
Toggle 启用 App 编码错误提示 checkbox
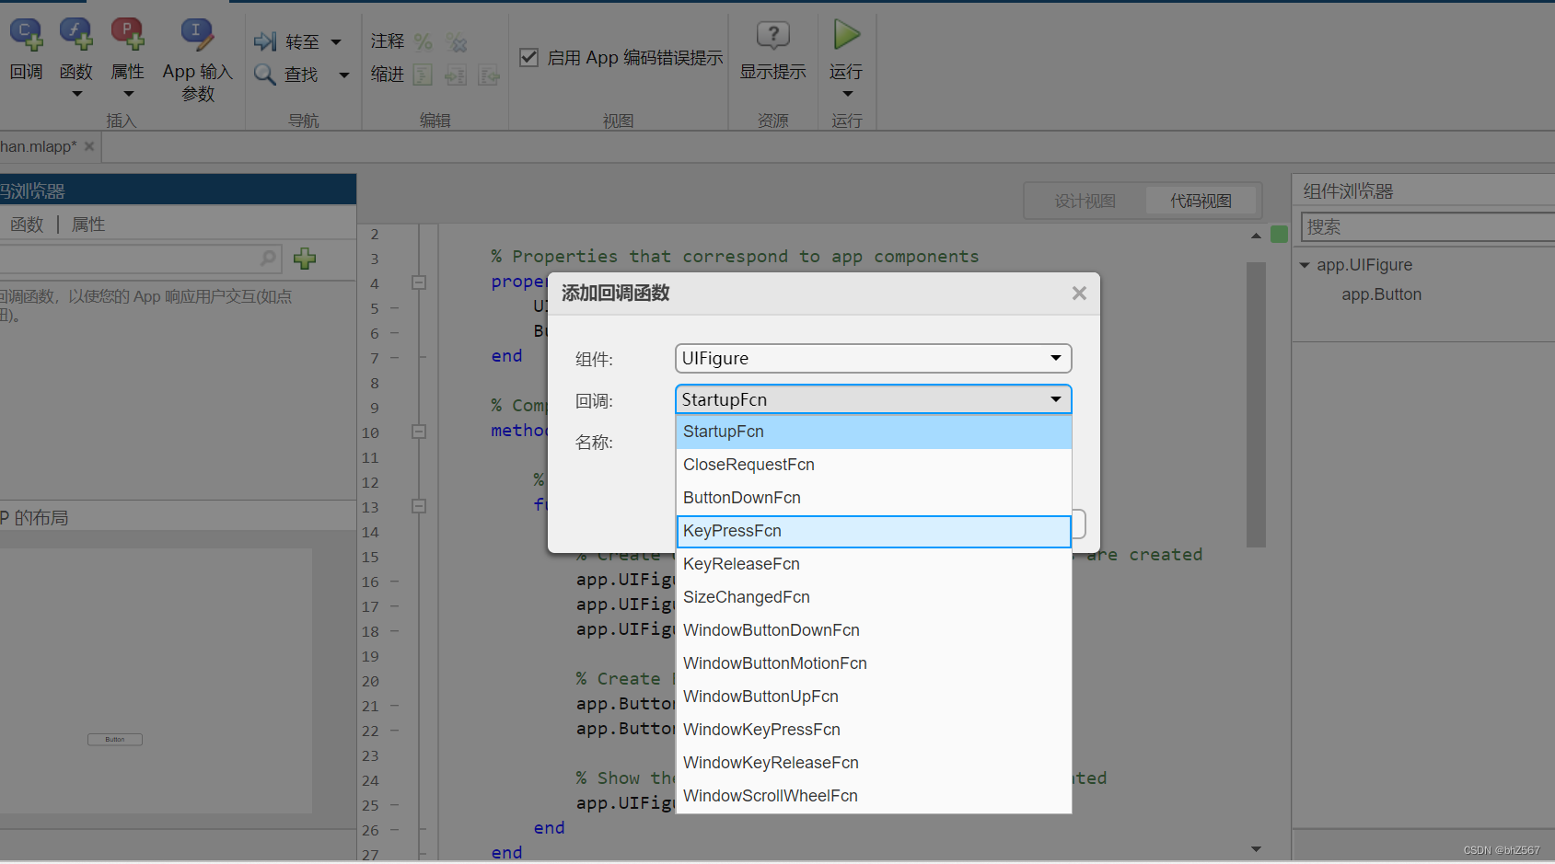(x=528, y=57)
